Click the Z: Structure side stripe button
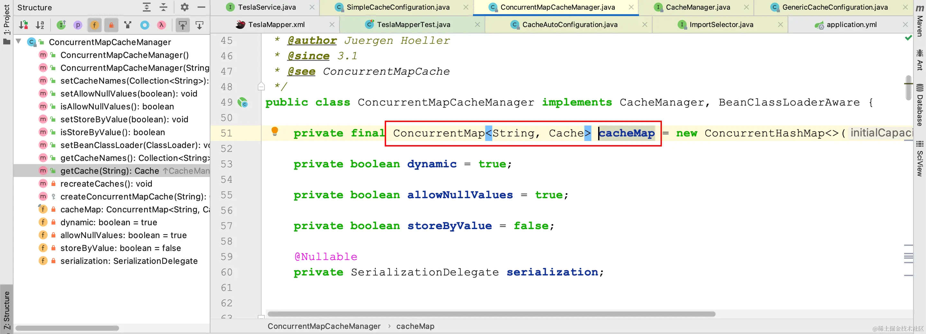This screenshot has width=926, height=334. (6, 310)
